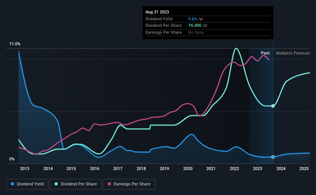Click the 0.6% Dividend Yield tooltip value
Viewport: 316px width, 195px height.
coord(192,19)
